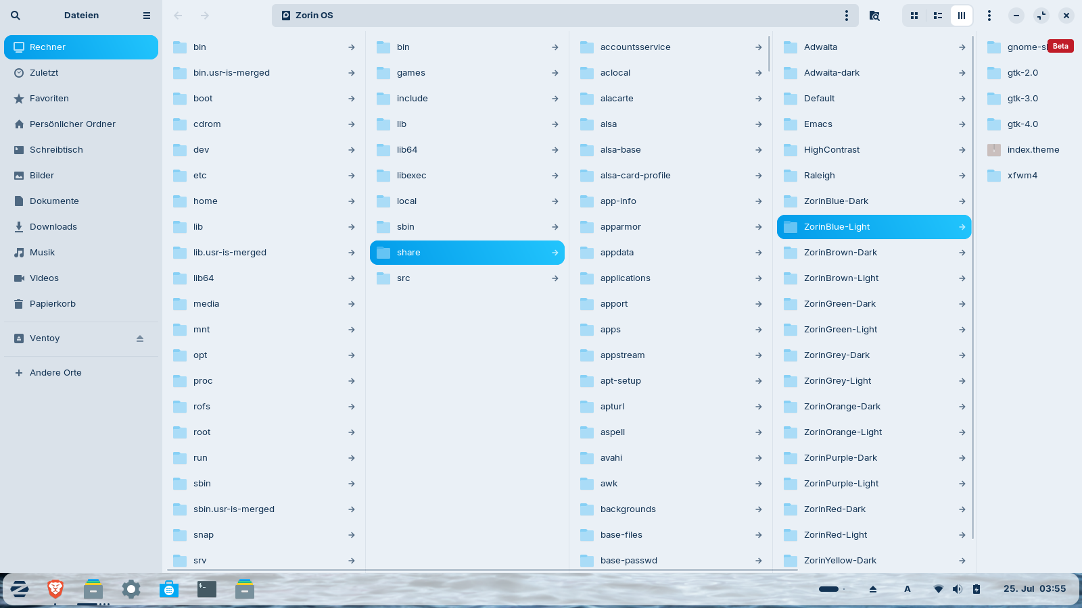Expand the Adwaita folder arrow

tap(962, 47)
